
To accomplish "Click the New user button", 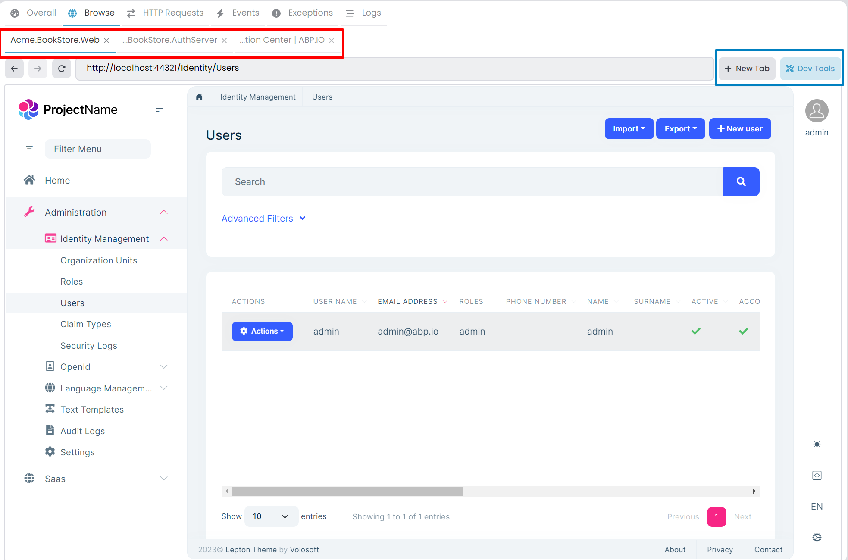I will 740,129.
